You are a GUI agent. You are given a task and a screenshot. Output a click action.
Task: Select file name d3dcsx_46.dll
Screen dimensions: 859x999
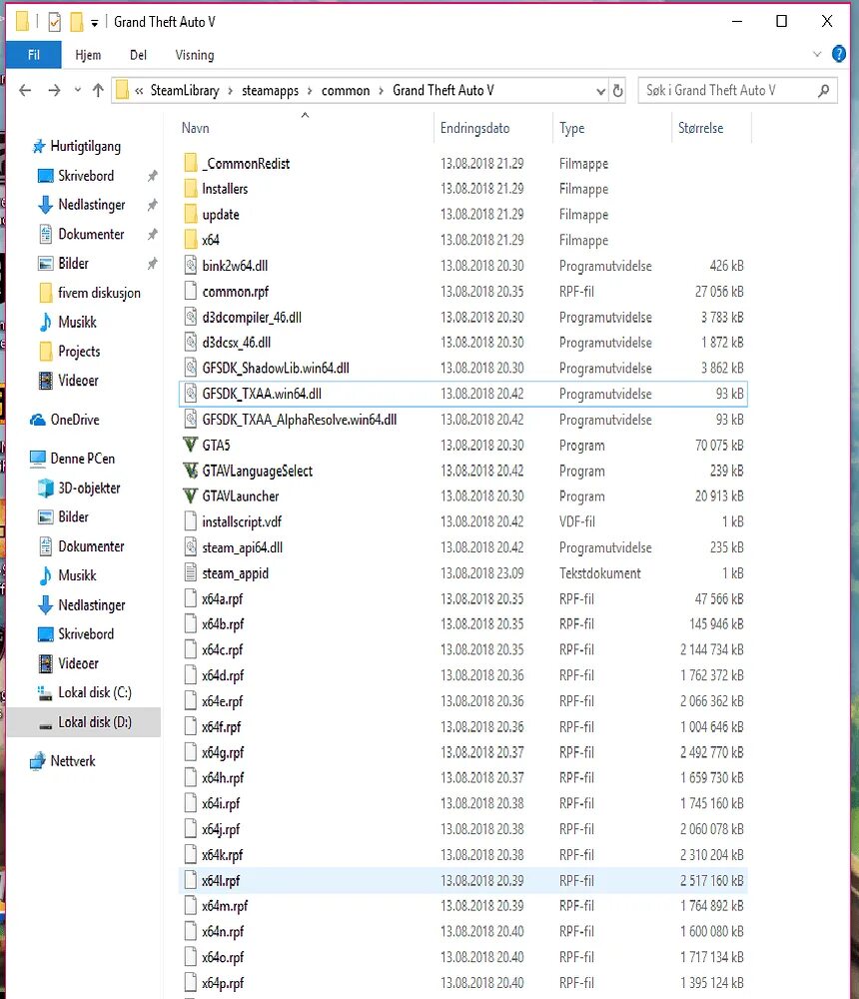236,342
